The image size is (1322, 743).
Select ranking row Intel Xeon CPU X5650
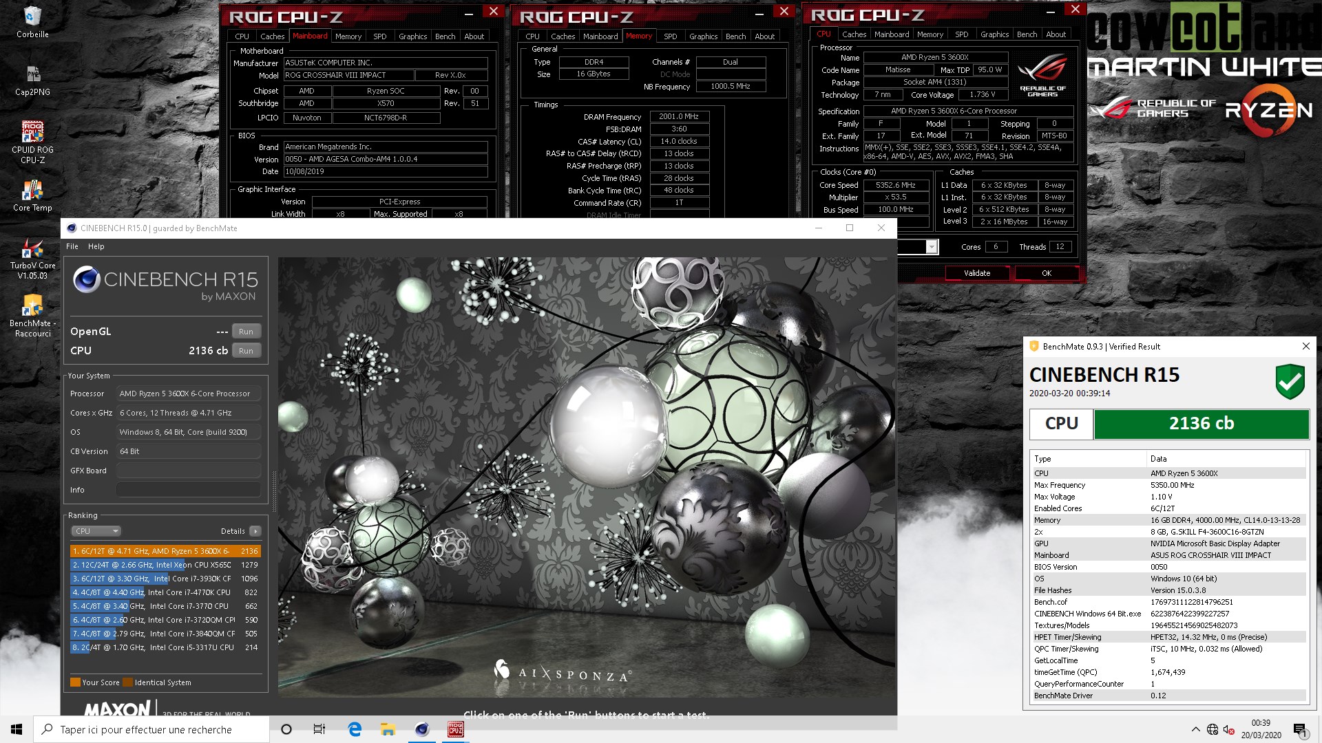click(x=165, y=565)
